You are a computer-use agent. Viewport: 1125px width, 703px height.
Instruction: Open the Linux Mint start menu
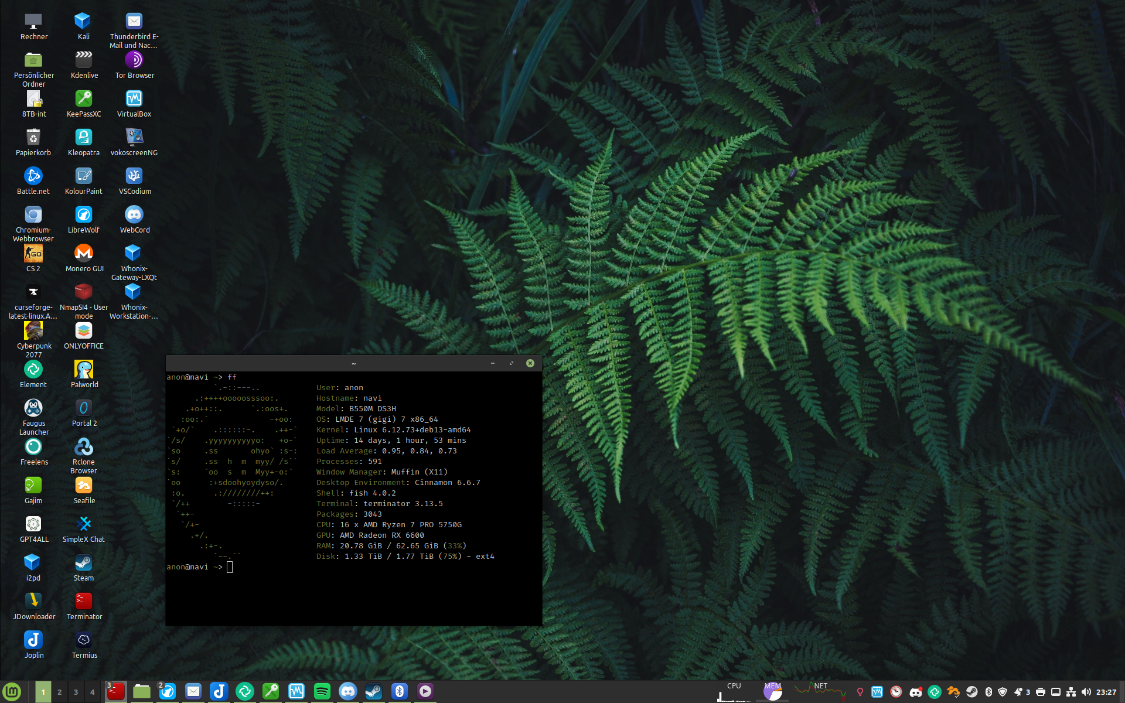point(12,692)
